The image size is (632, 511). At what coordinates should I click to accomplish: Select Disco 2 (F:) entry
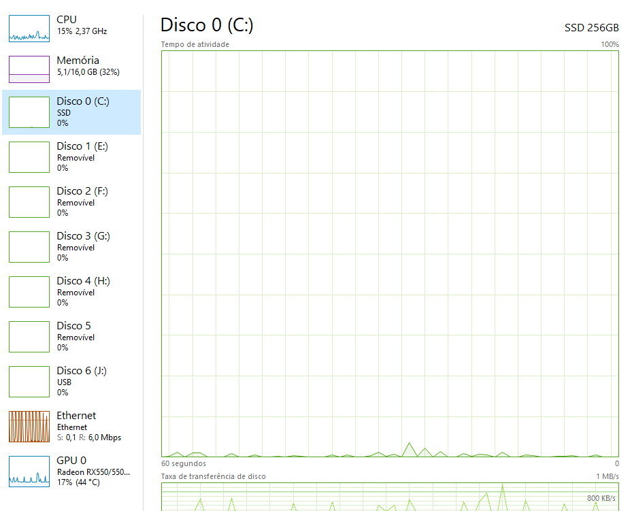(x=71, y=201)
